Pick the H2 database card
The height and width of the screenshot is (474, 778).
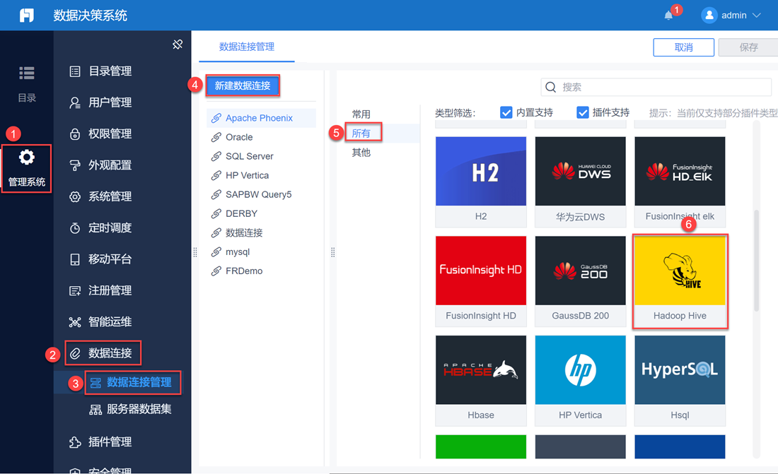click(481, 182)
